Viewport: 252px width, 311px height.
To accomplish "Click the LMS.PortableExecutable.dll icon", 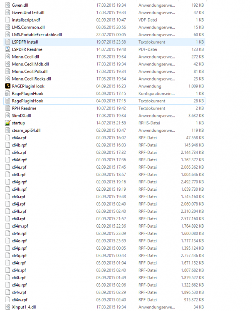I will pos(7,34).
